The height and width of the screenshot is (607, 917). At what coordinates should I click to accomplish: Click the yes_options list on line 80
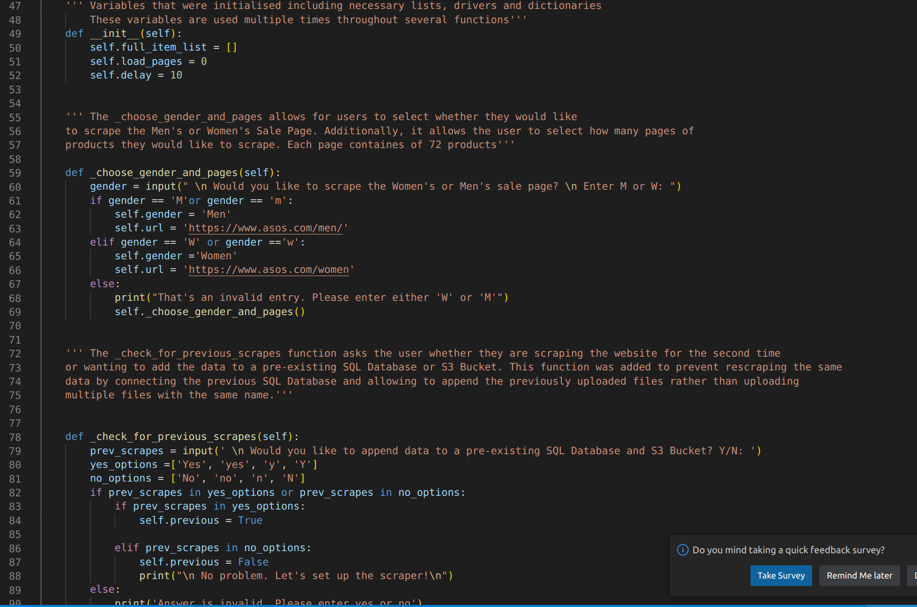click(x=123, y=464)
